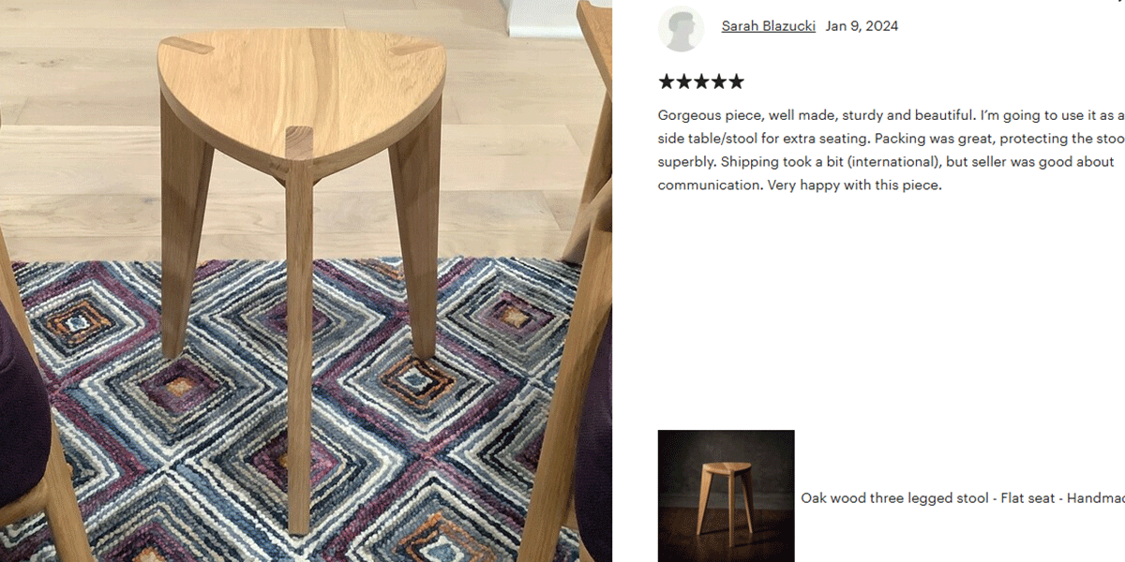Click the review text beginning 'Gorgeous piece'
This screenshot has width=1125, height=562.
click(x=891, y=150)
